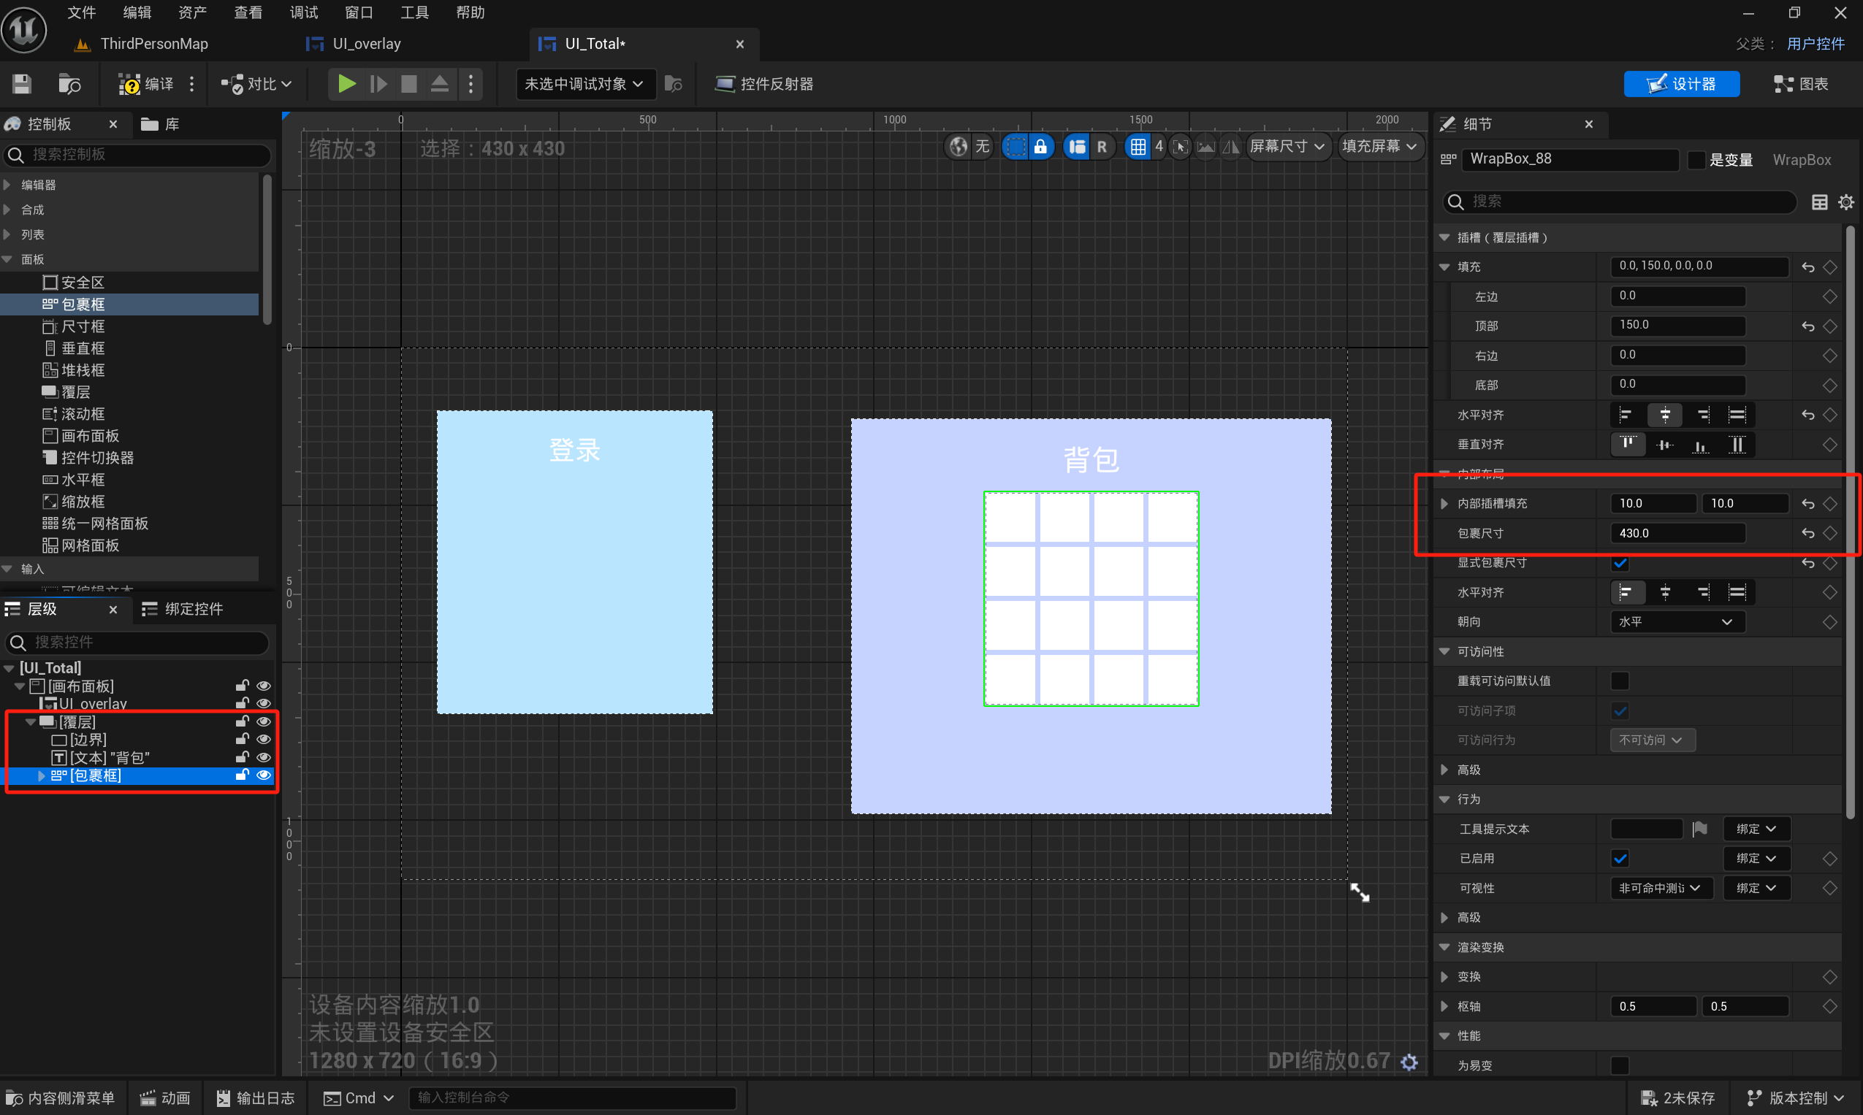Screen dimensions: 1863x1115
Task: Expand the 包裹框 item in the hierarchy tree
Action: pyautogui.click(x=42, y=775)
